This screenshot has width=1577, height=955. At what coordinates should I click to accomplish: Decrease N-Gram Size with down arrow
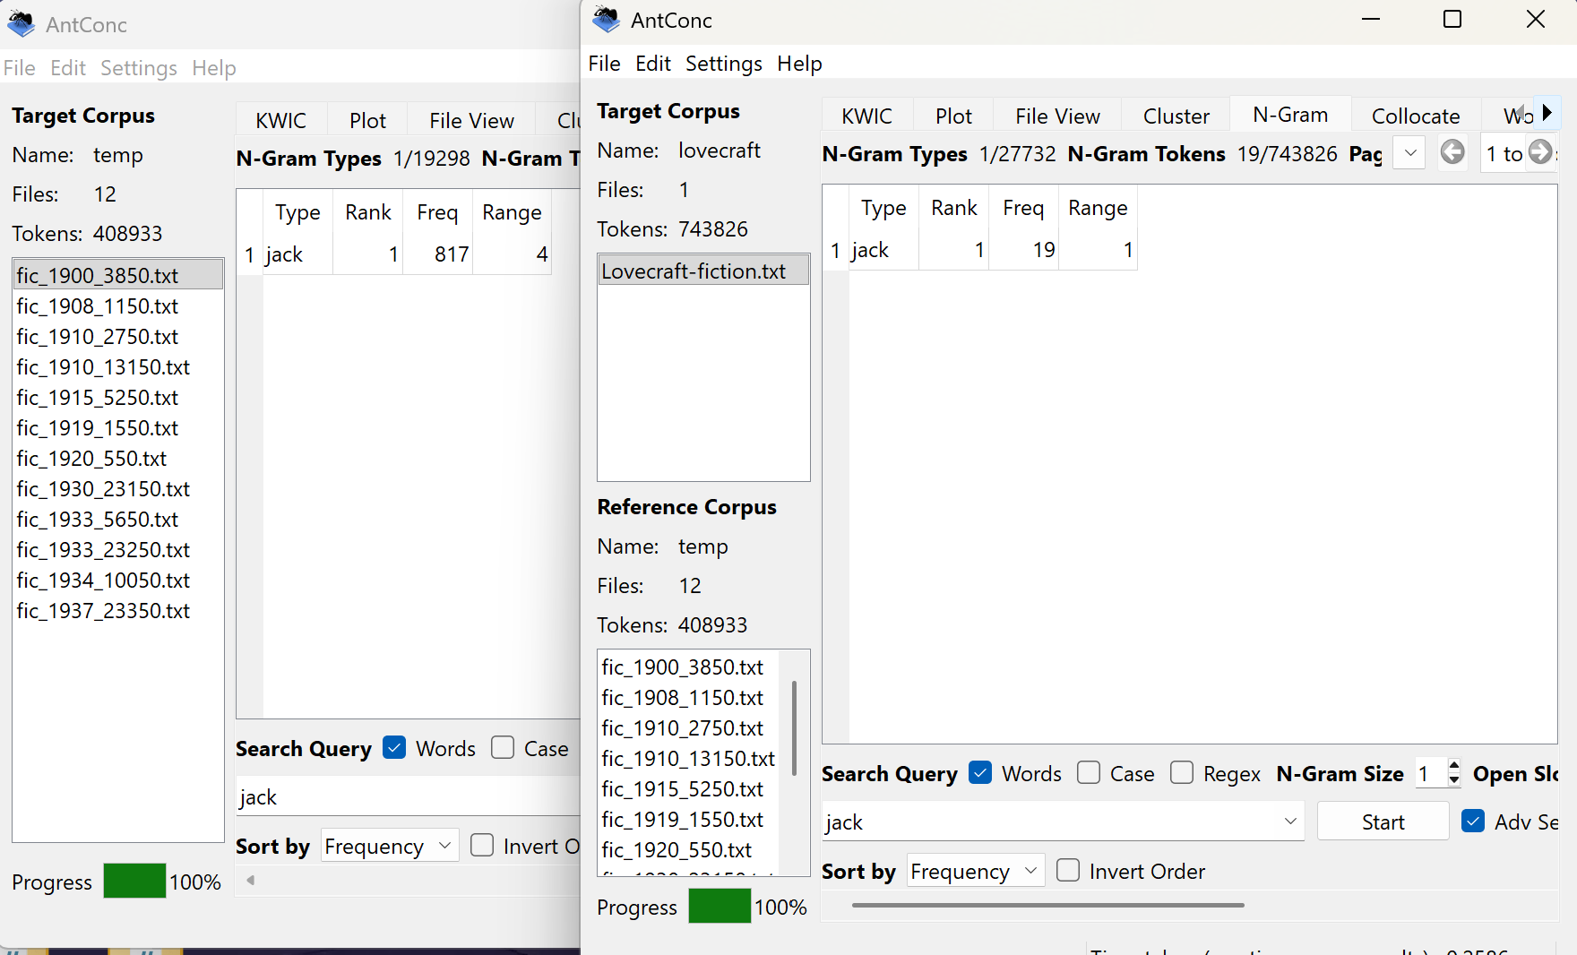pos(1453,780)
